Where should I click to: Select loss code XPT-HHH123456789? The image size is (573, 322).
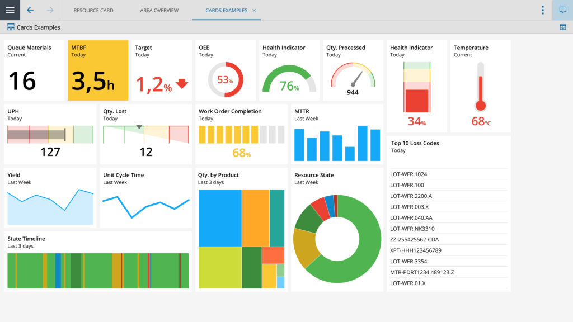416,250
